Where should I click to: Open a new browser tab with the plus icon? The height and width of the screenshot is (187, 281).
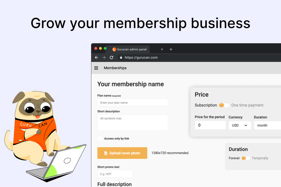tap(171, 49)
